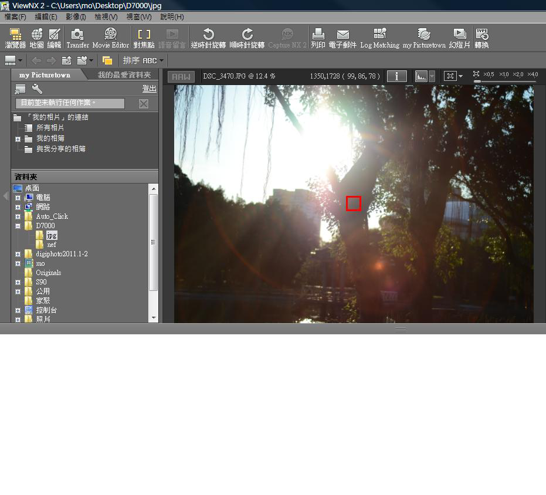Open the Log Matching tool
This screenshot has height=495, width=546.
379,38
